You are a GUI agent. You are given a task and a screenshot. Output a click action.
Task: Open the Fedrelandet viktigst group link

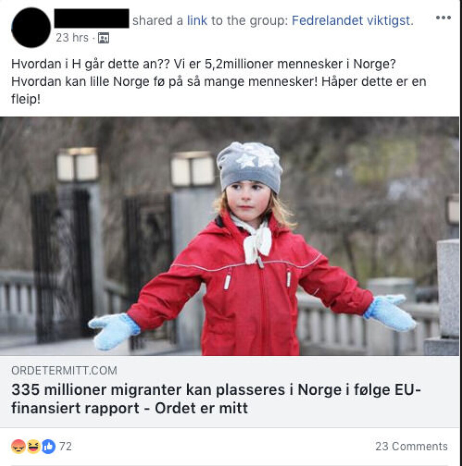tap(352, 21)
